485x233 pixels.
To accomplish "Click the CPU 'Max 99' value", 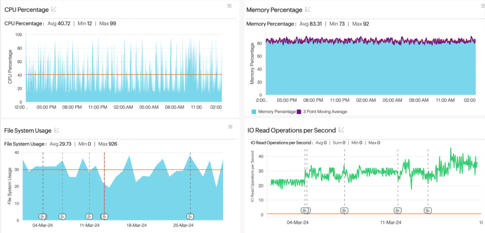I will point(108,24).
